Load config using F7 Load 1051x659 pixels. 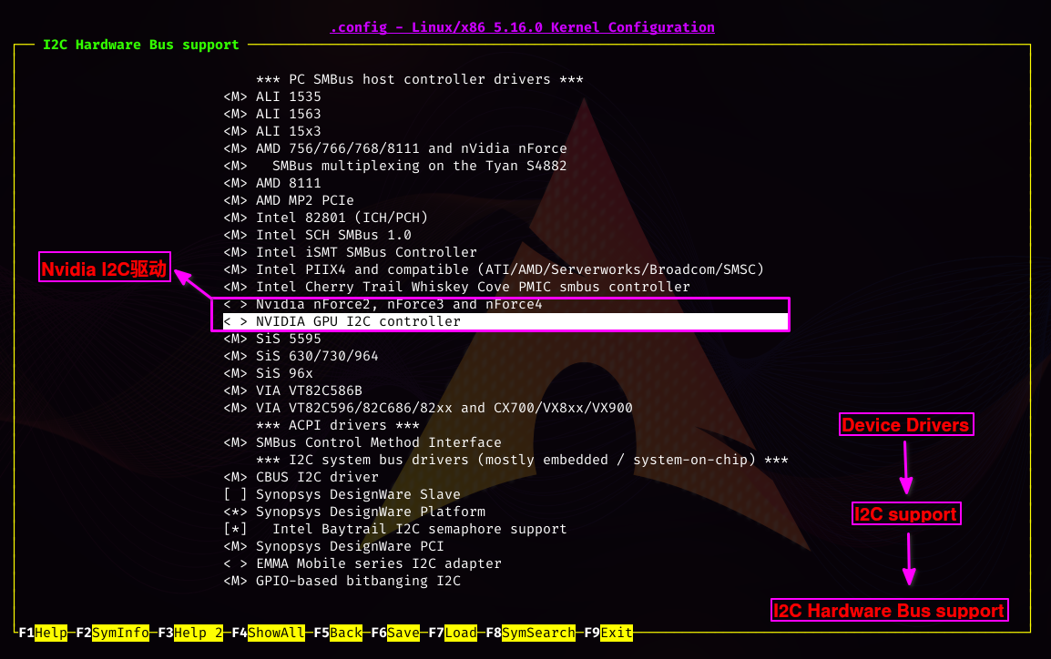(x=452, y=633)
